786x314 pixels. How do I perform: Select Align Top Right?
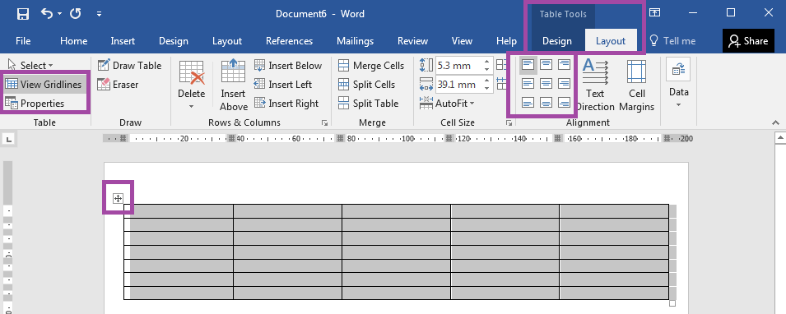(x=565, y=65)
